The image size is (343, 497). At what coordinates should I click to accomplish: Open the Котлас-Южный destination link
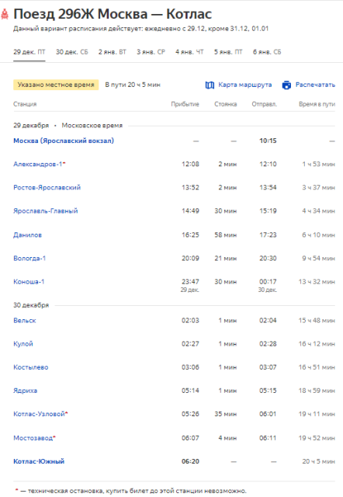pyautogui.click(x=39, y=461)
